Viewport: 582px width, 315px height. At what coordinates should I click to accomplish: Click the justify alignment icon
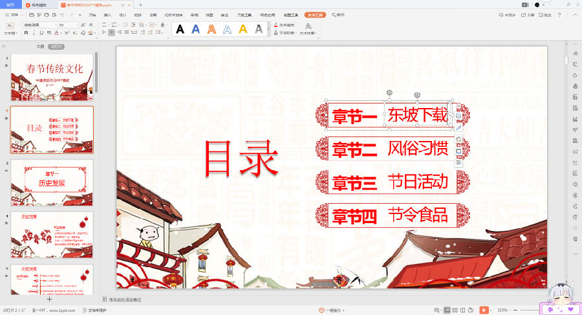tap(127, 33)
